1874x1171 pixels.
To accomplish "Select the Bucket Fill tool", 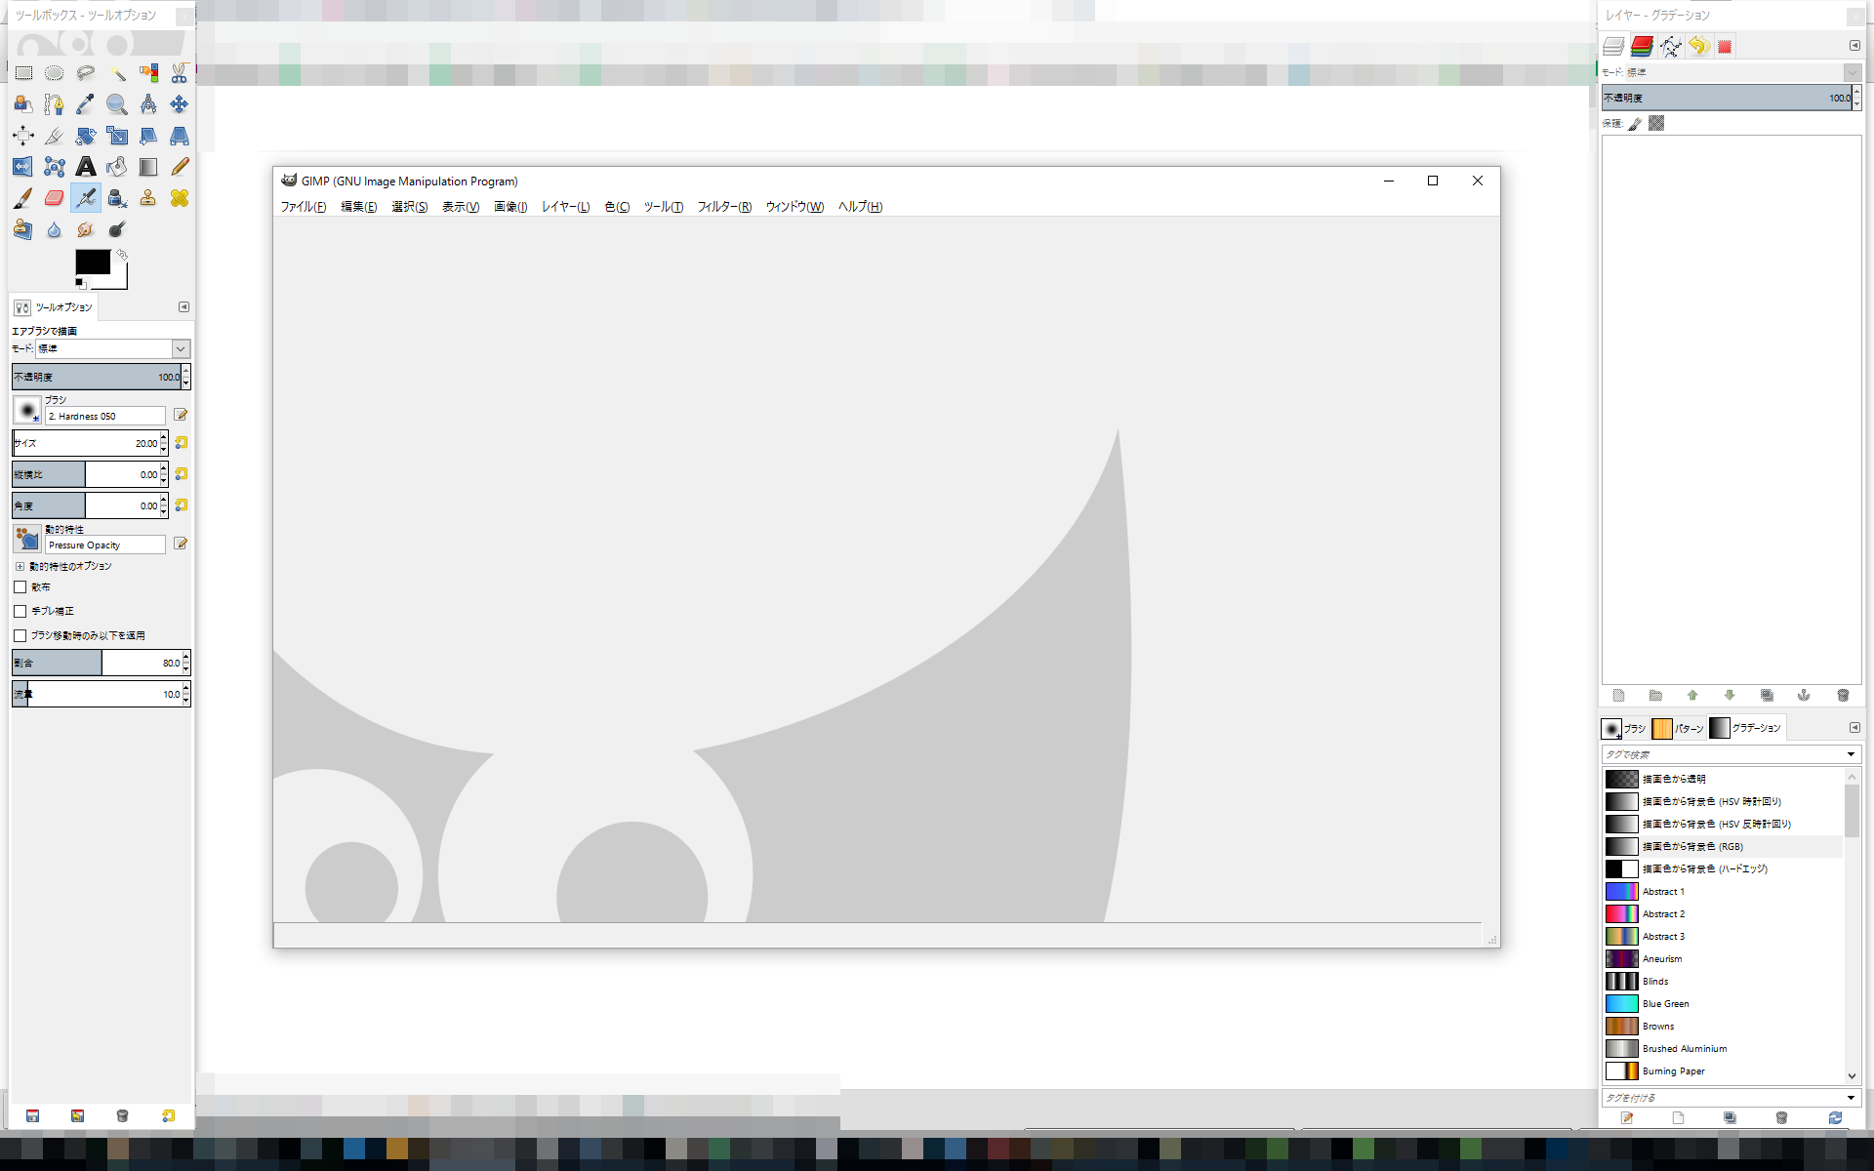I will pos(117,167).
